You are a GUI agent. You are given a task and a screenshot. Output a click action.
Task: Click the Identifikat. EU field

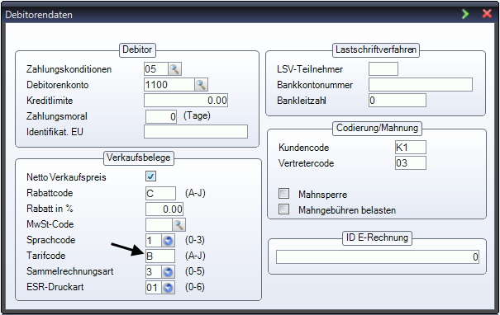(x=196, y=132)
